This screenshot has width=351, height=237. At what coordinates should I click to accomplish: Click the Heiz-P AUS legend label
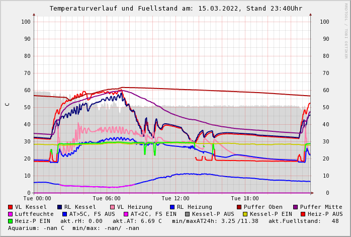click(x=325, y=214)
